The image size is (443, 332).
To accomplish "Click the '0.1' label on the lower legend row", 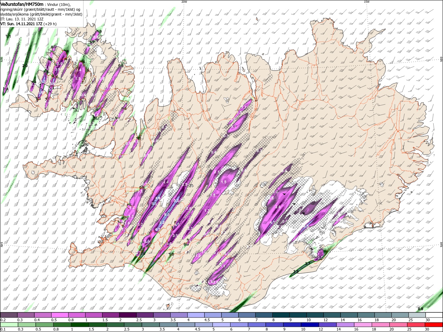I will point(3,330).
